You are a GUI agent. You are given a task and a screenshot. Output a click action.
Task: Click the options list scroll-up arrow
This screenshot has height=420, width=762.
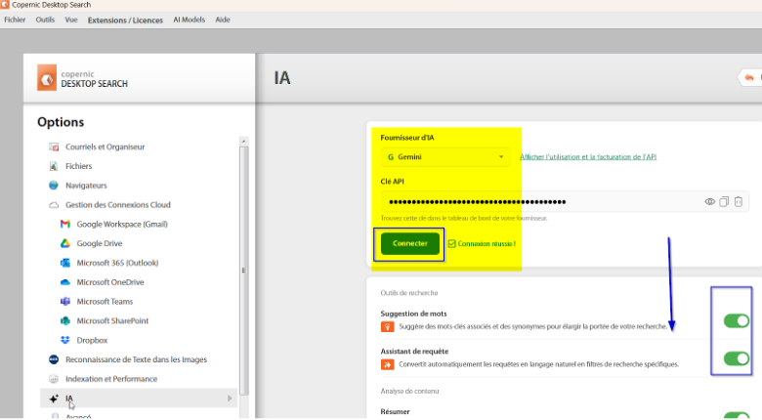tap(244, 141)
